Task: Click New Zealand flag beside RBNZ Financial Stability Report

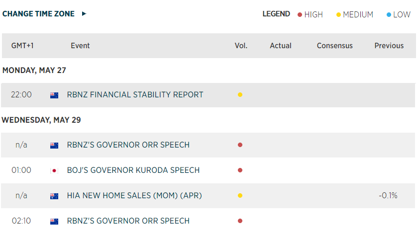Action: (x=54, y=95)
